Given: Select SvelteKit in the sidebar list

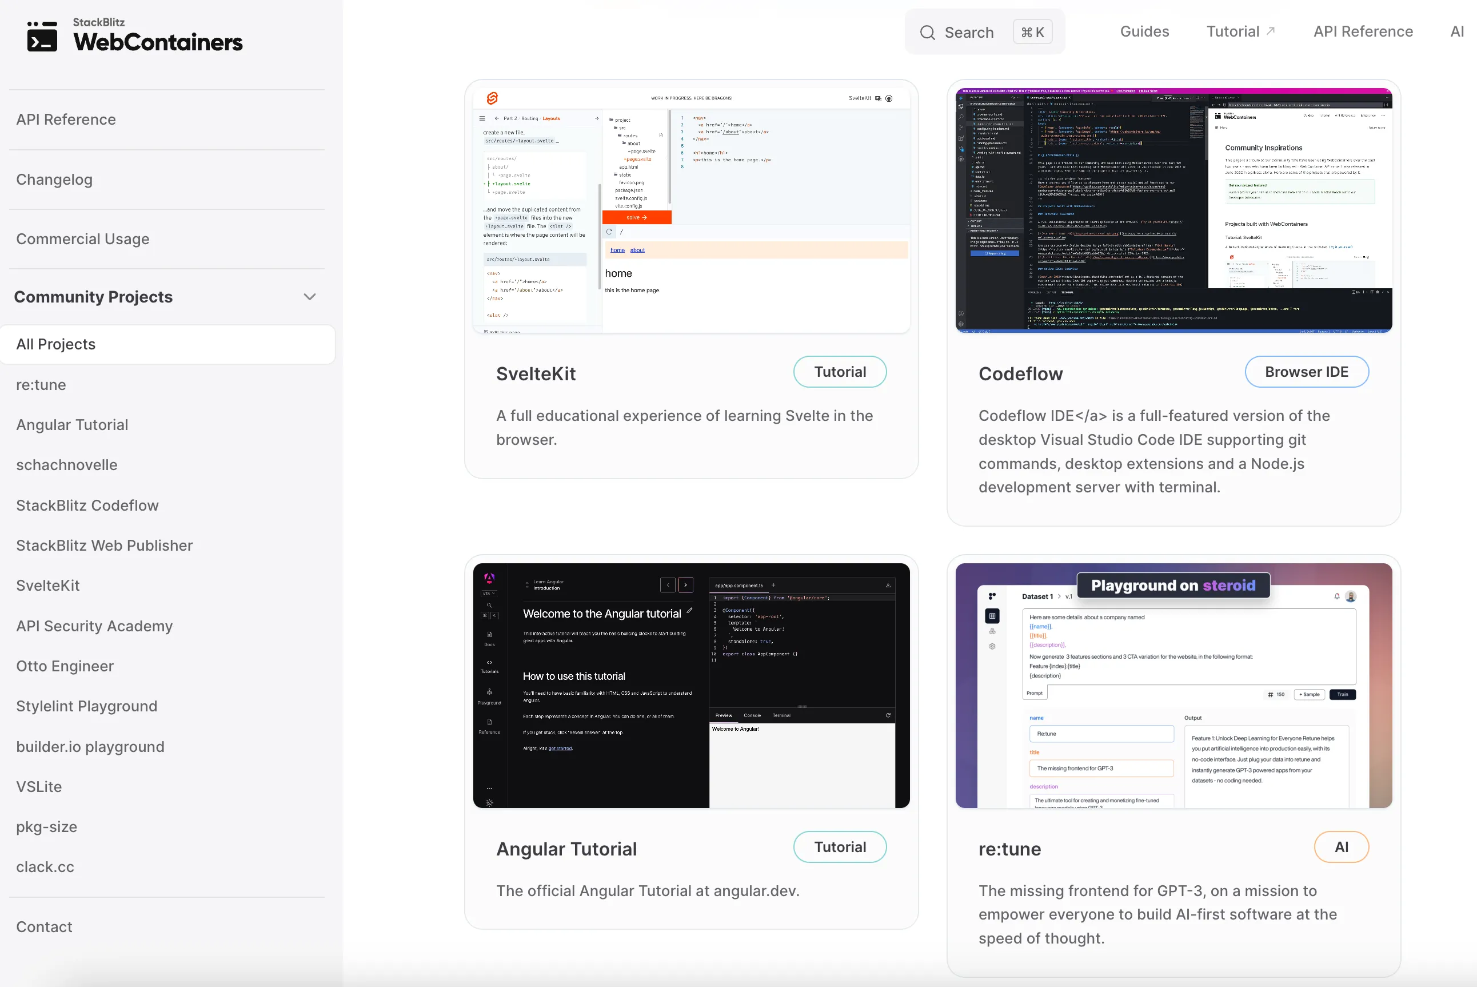Looking at the screenshot, I should pyautogui.click(x=48, y=586).
